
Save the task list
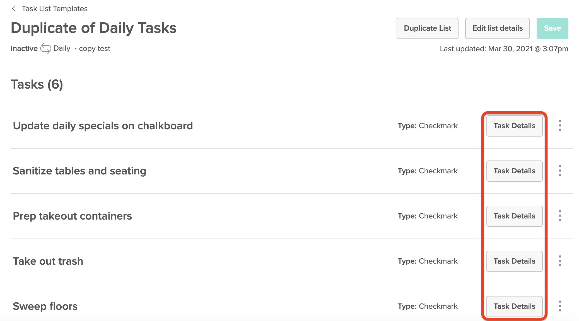[x=552, y=28]
